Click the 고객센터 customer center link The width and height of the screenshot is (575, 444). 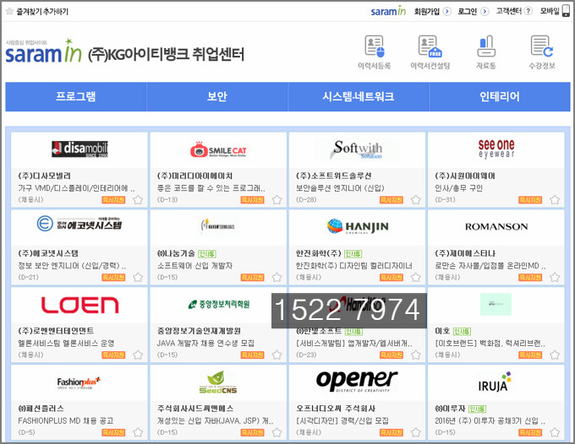[x=509, y=11]
